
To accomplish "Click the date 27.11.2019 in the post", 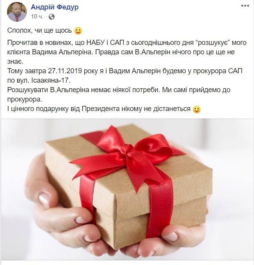I will click(x=65, y=71).
